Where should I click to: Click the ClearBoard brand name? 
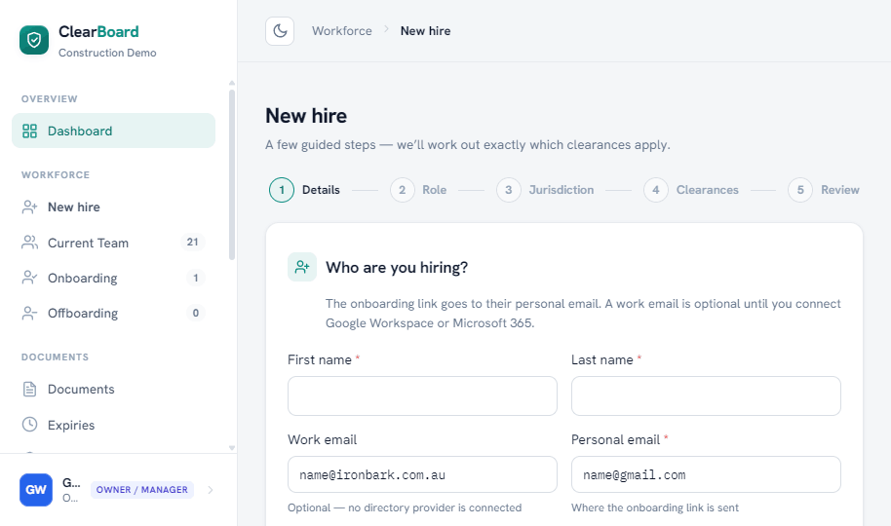coord(98,32)
